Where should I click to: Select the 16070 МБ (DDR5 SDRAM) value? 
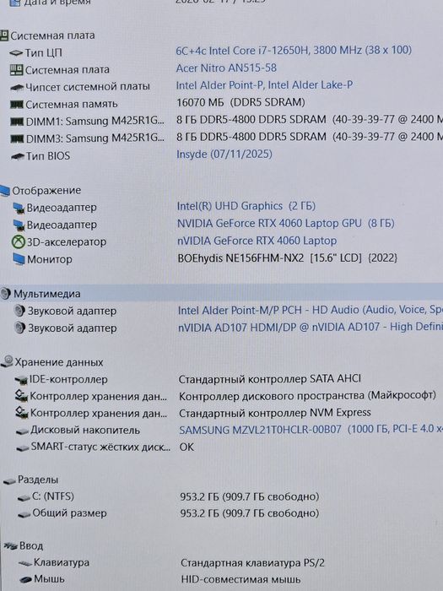(240, 102)
